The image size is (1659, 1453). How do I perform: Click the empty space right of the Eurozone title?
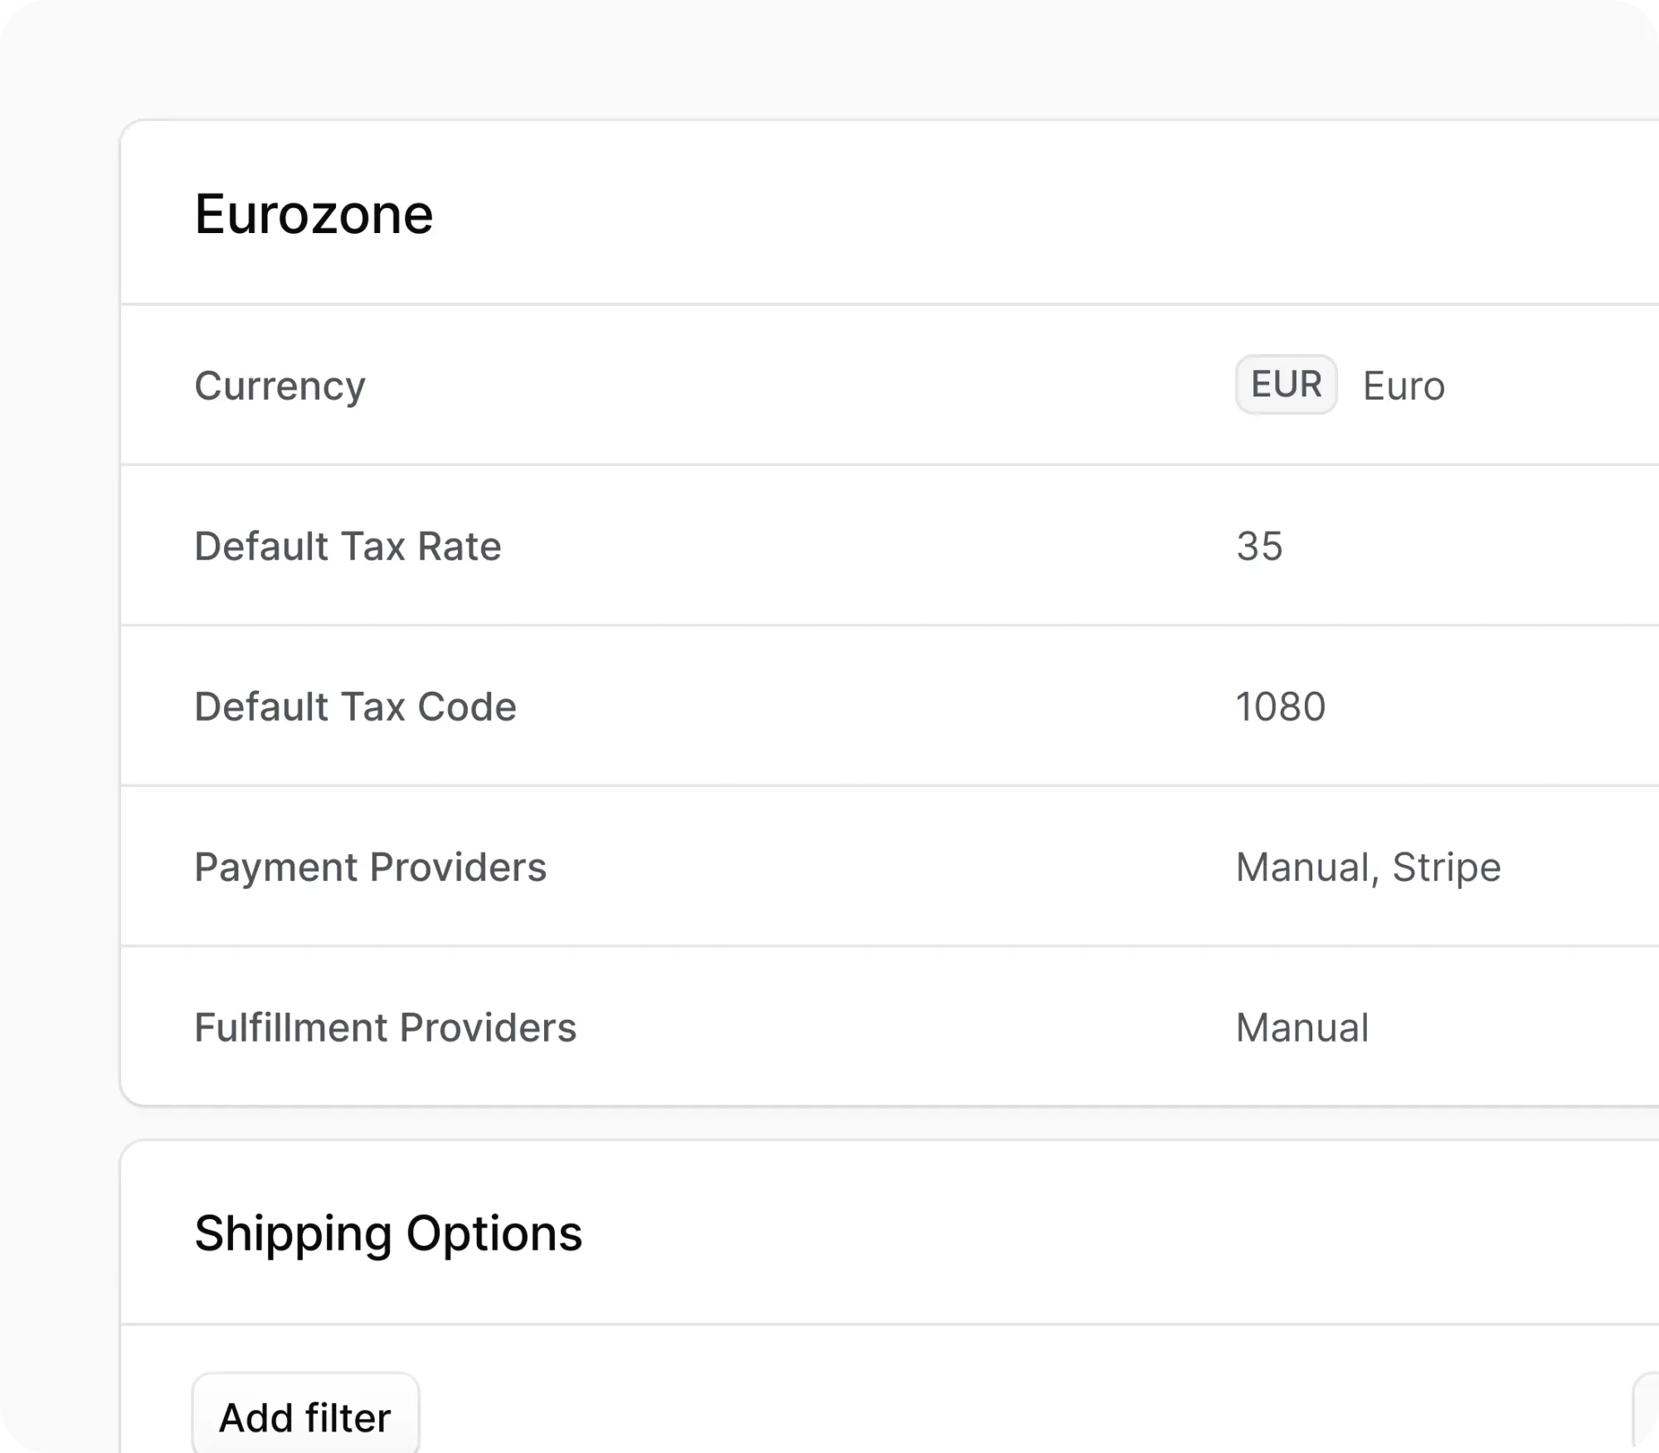click(995, 215)
